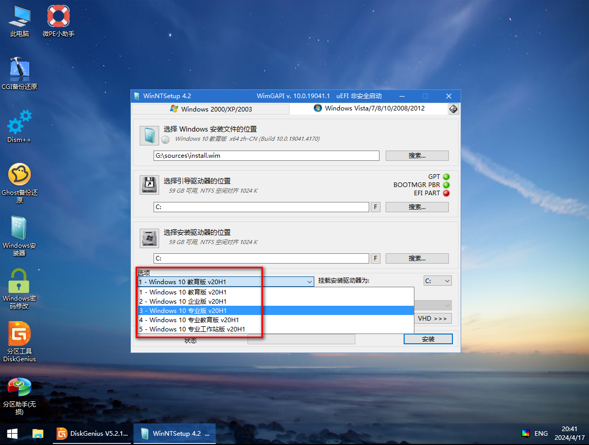
Task: Click the F button for installation drive
Action: [x=375, y=258]
